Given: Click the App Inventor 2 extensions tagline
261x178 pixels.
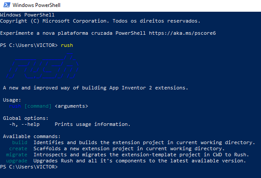Looking at the screenshot, I should (x=96, y=88).
